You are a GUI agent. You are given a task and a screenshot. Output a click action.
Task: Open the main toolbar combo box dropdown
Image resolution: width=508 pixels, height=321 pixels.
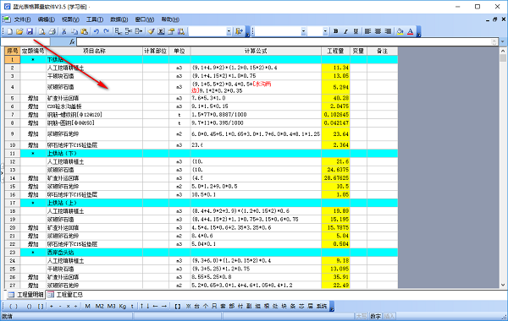(229, 31)
